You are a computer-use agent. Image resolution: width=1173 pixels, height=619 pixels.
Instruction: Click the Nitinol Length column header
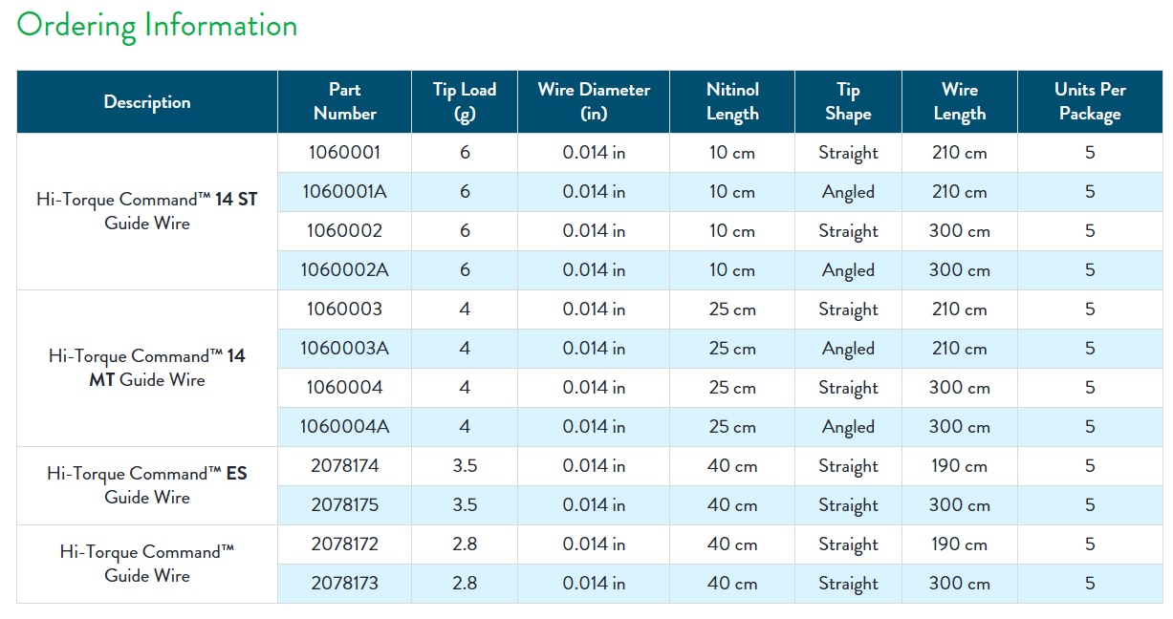pyautogui.click(x=732, y=101)
